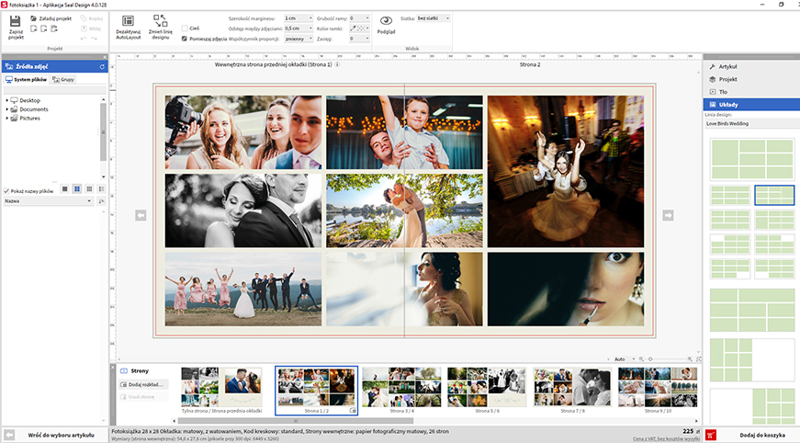Click Wróć do wyboru artykułu button
This screenshot has width=800, height=443.
pos(61,434)
